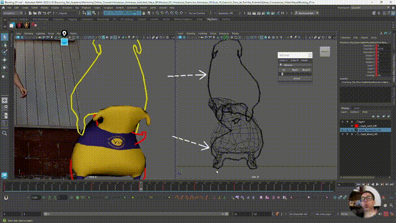Click the fourth shelf icon with red badge

pos(34,25)
